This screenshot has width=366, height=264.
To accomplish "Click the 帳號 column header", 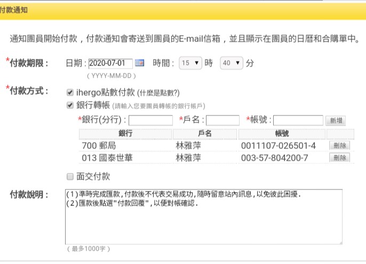I will [x=282, y=134].
